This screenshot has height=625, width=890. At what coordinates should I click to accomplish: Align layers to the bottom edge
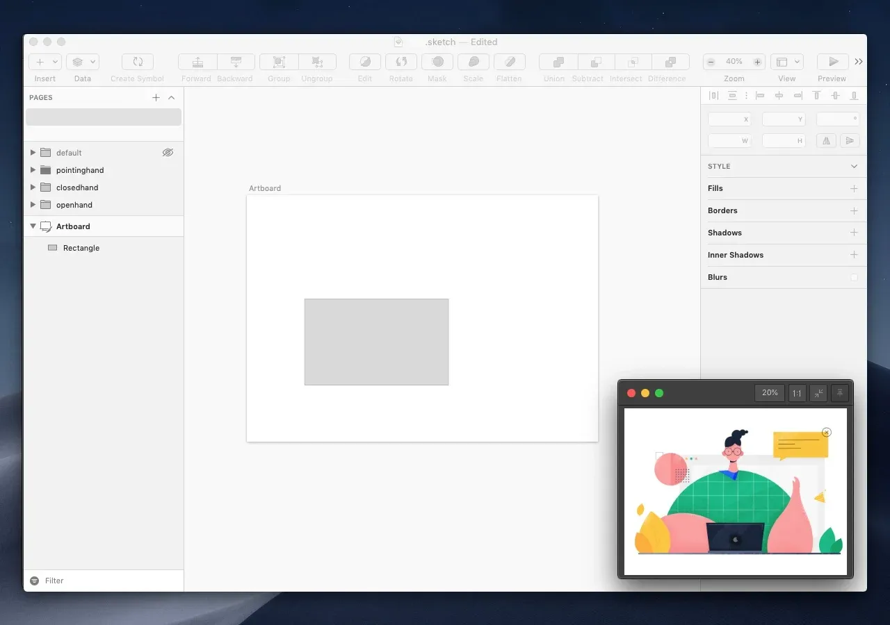(x=855, y=96)
